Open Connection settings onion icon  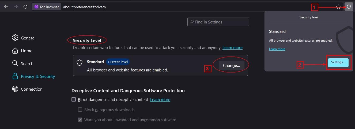15,89
